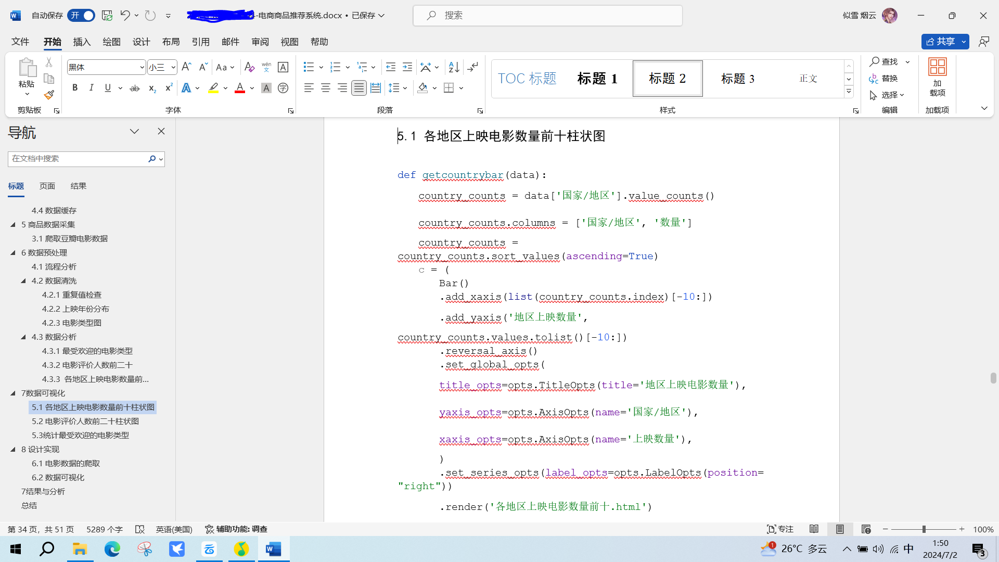Screen dimensions: 999x562
Task: Go to heading 5.2 电影评价人数前二十柱状图
Action: pyautogui.click(x=85, y=421)
